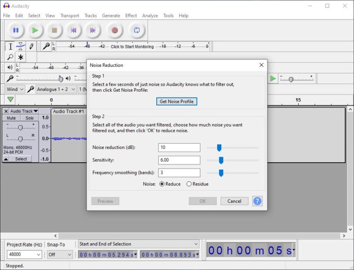
Task: Collapse the track using the up arrow
Action: [6, 159]
